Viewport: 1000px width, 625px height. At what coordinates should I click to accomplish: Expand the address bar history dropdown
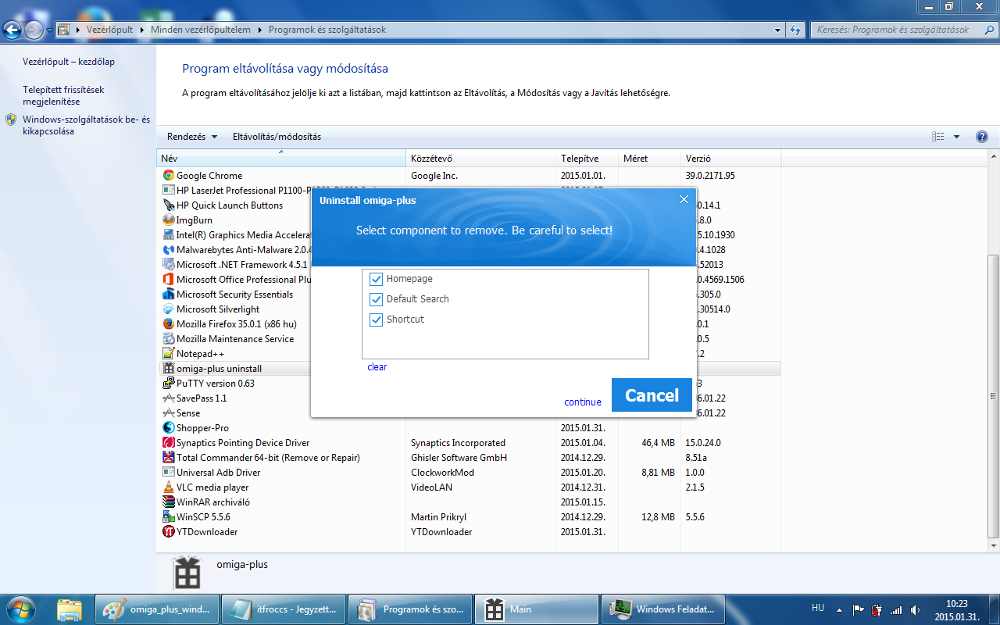[x=777, y=30]
